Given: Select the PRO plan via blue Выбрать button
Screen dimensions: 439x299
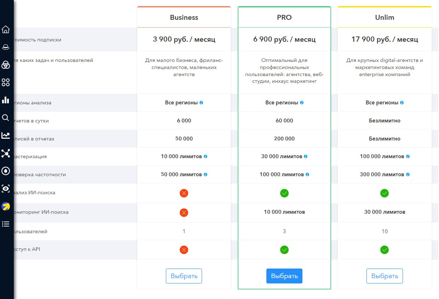Looking at the screenshot, I should [284, 276].
